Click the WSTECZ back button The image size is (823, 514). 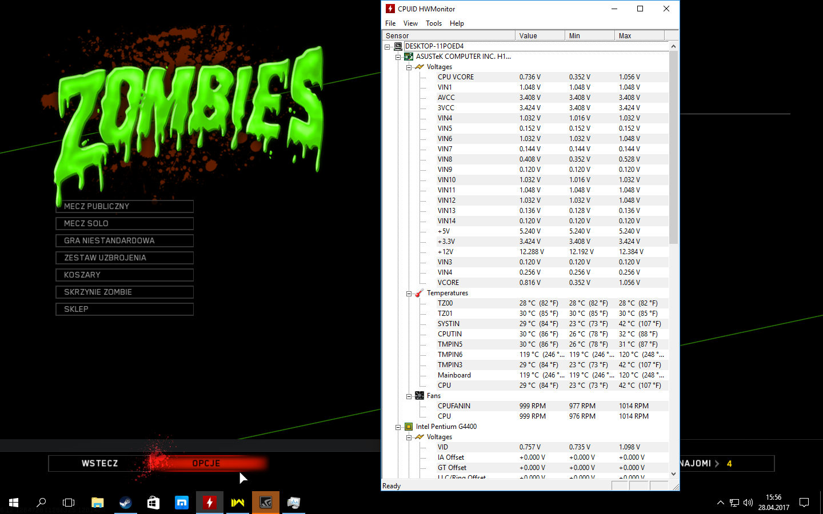point(99,463)
